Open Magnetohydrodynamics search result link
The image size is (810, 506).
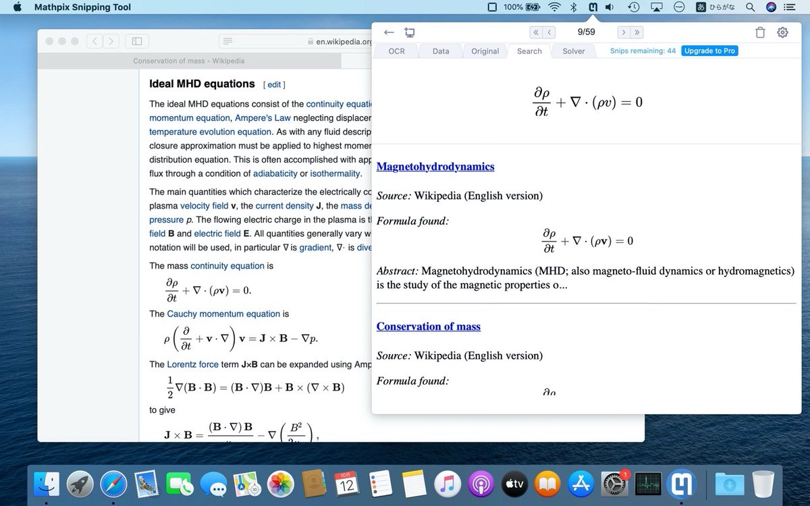(435, 167)
